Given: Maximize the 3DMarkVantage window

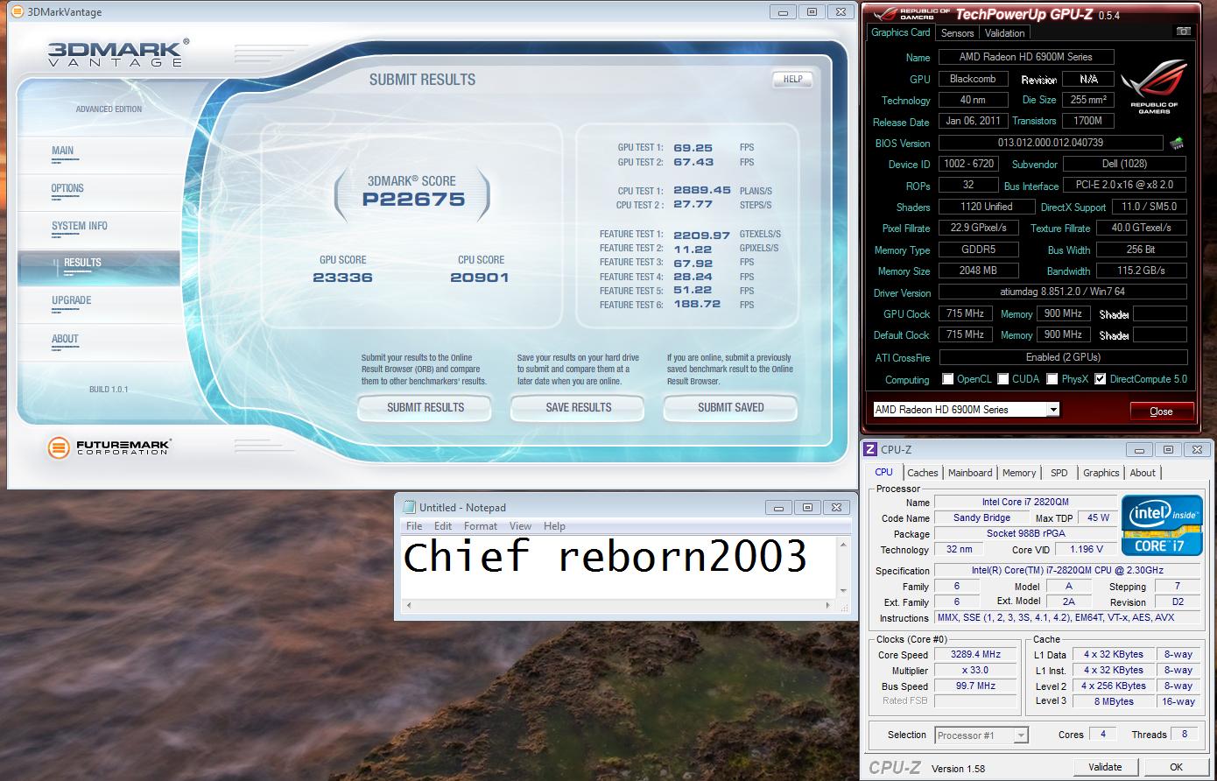Looking at the screenshot, I should pyautogui.click(x=812, y=11).
